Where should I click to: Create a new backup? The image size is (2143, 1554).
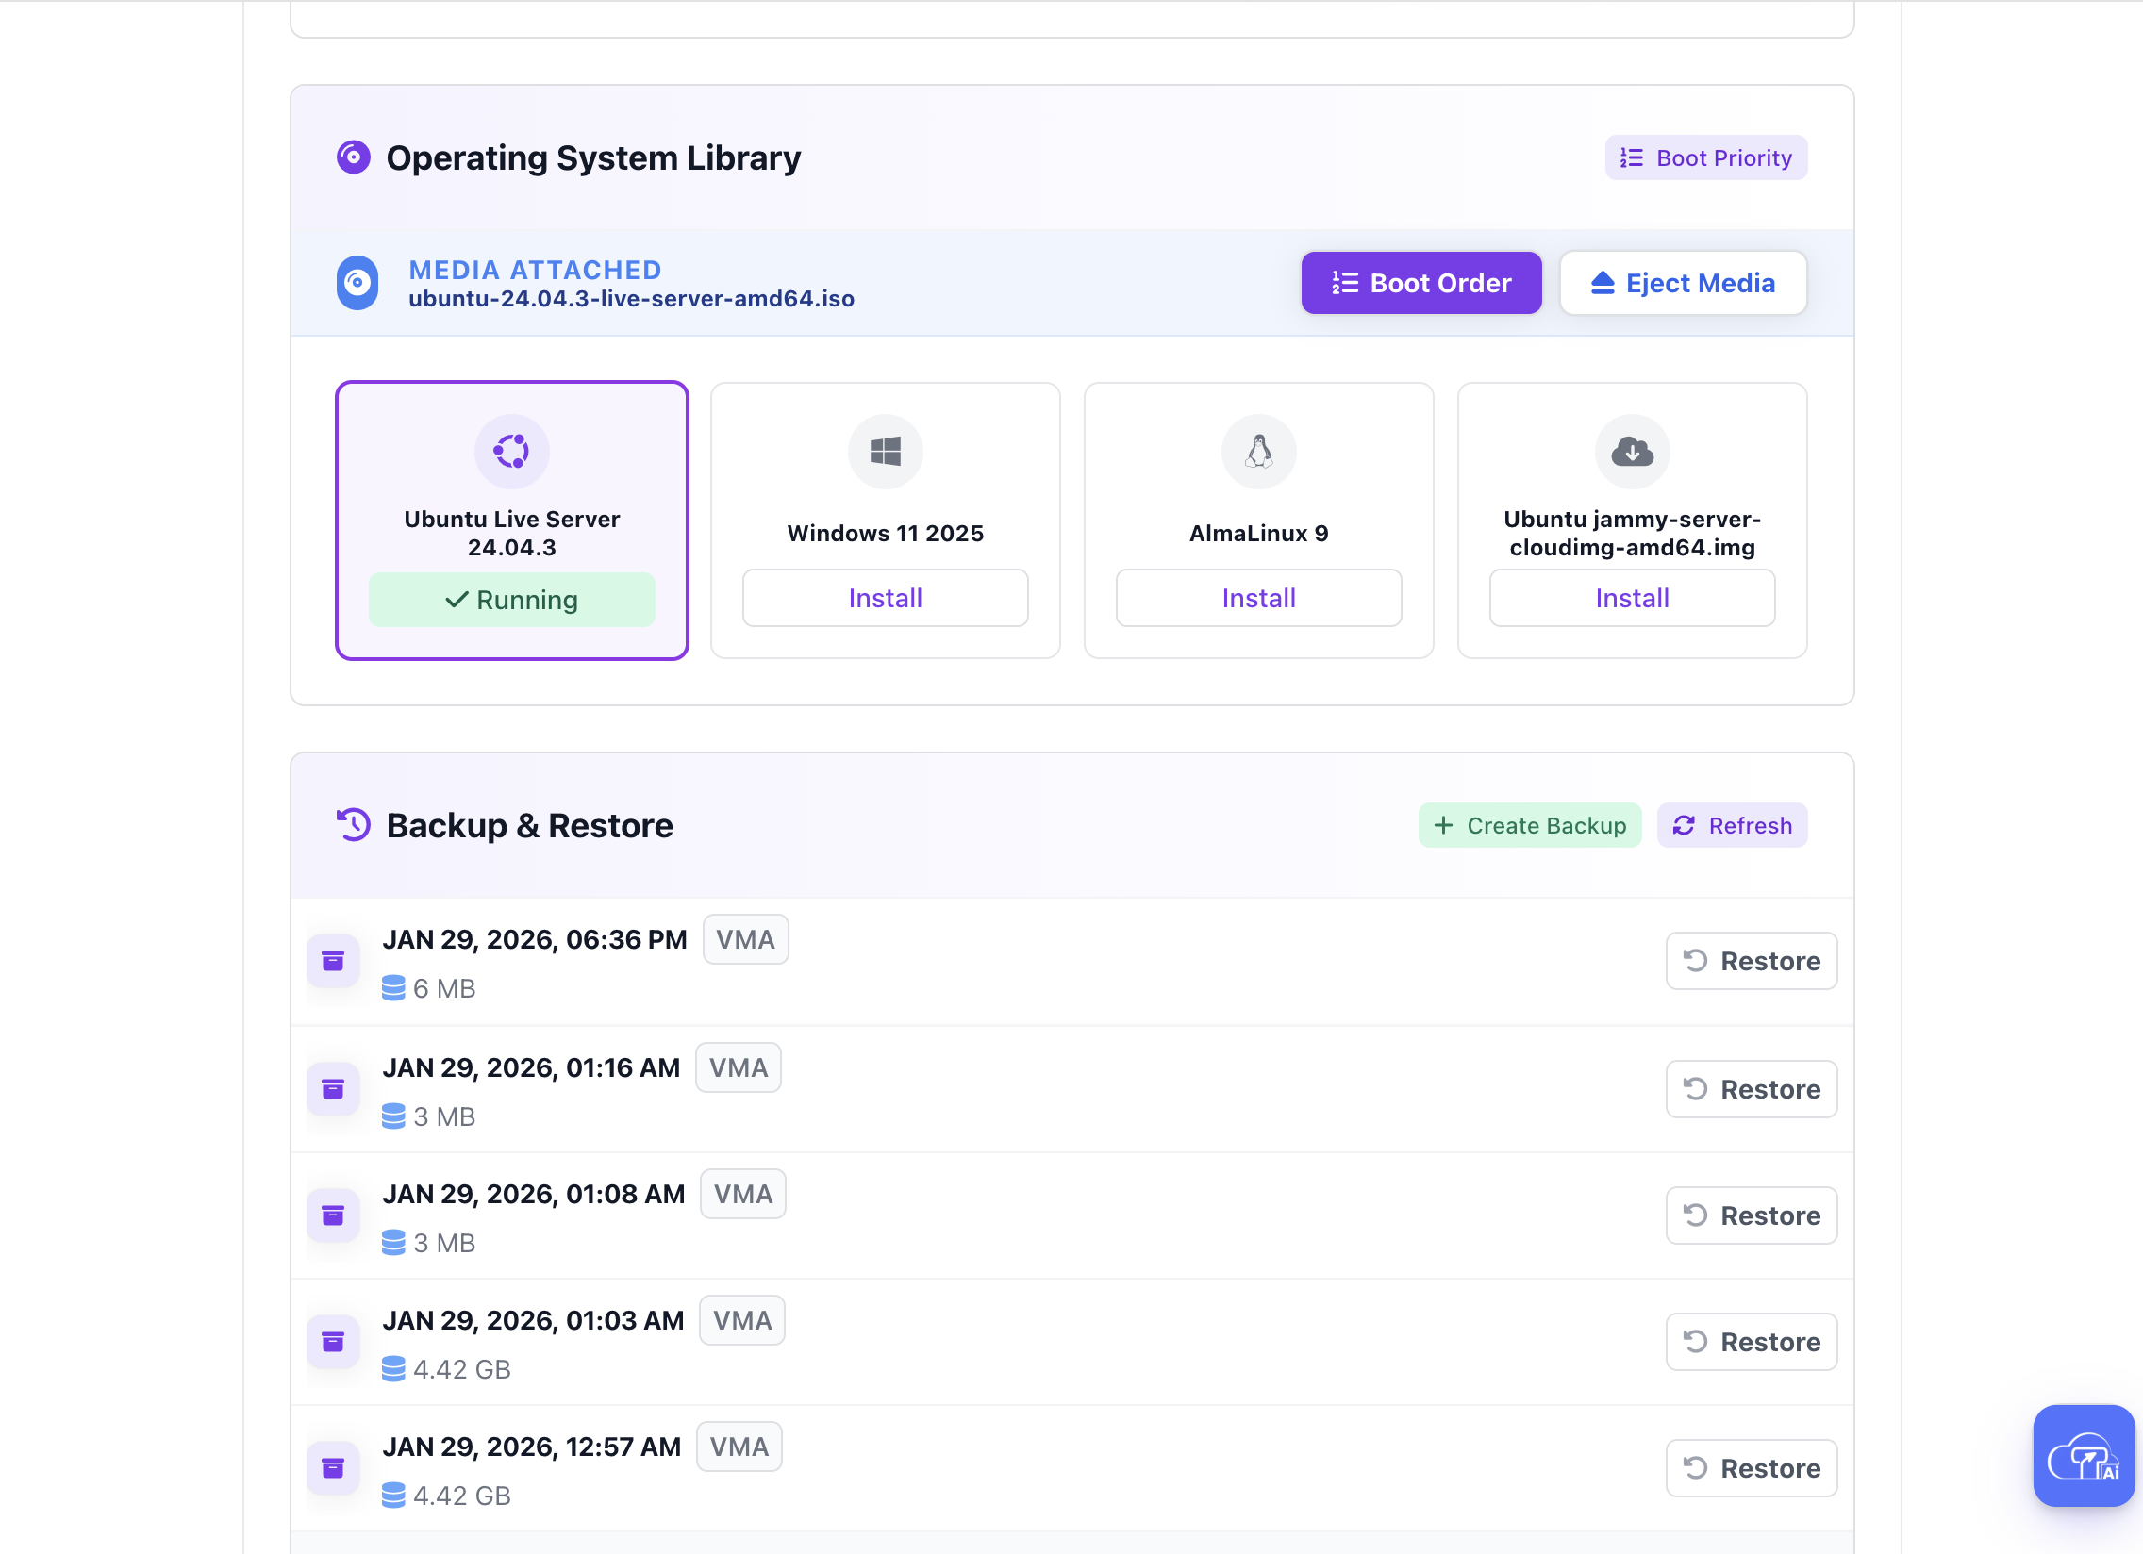(x=1530, y=825)
